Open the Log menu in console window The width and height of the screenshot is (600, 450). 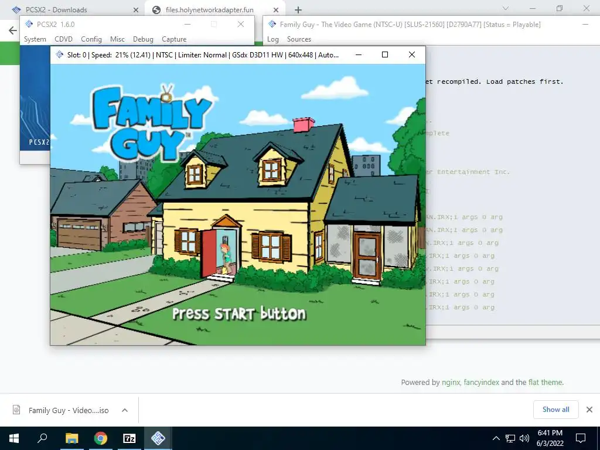click(x=273, y=39)
